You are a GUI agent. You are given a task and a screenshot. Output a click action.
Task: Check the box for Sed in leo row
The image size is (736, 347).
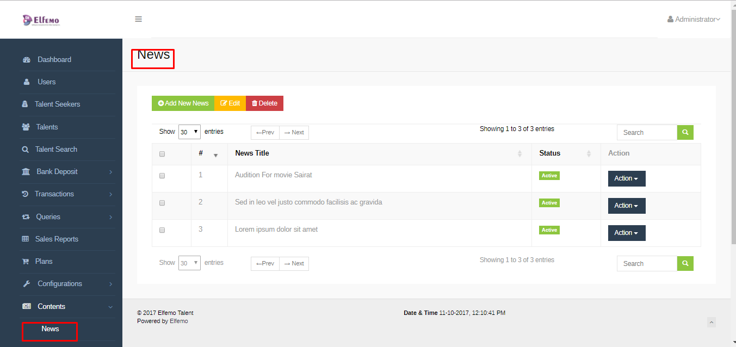pos(162,203)
